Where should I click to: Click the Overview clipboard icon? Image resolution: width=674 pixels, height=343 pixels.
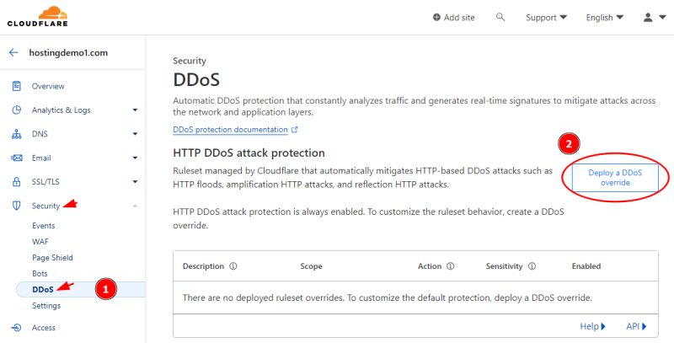click(16, 86)
